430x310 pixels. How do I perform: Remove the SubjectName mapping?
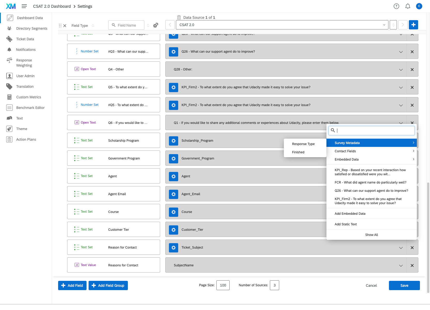pos(412,265)
